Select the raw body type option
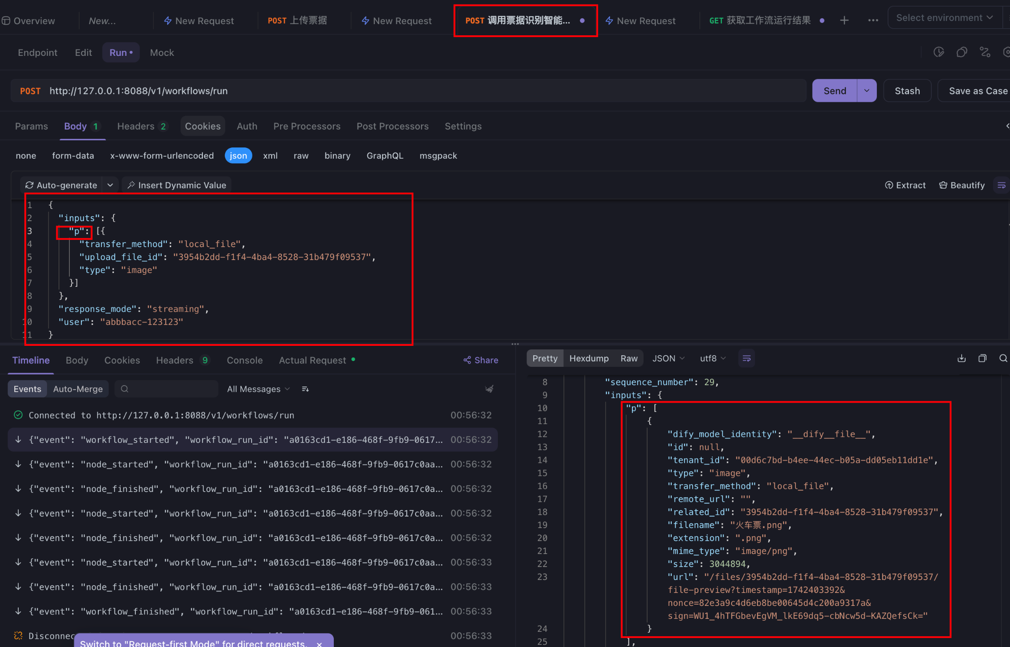 pyautogui.click(x=301, y=155)
